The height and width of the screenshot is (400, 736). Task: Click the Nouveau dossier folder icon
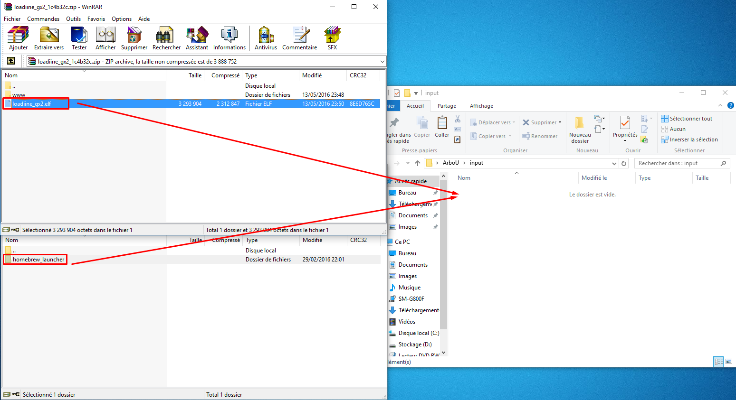(x=580, y=122)
